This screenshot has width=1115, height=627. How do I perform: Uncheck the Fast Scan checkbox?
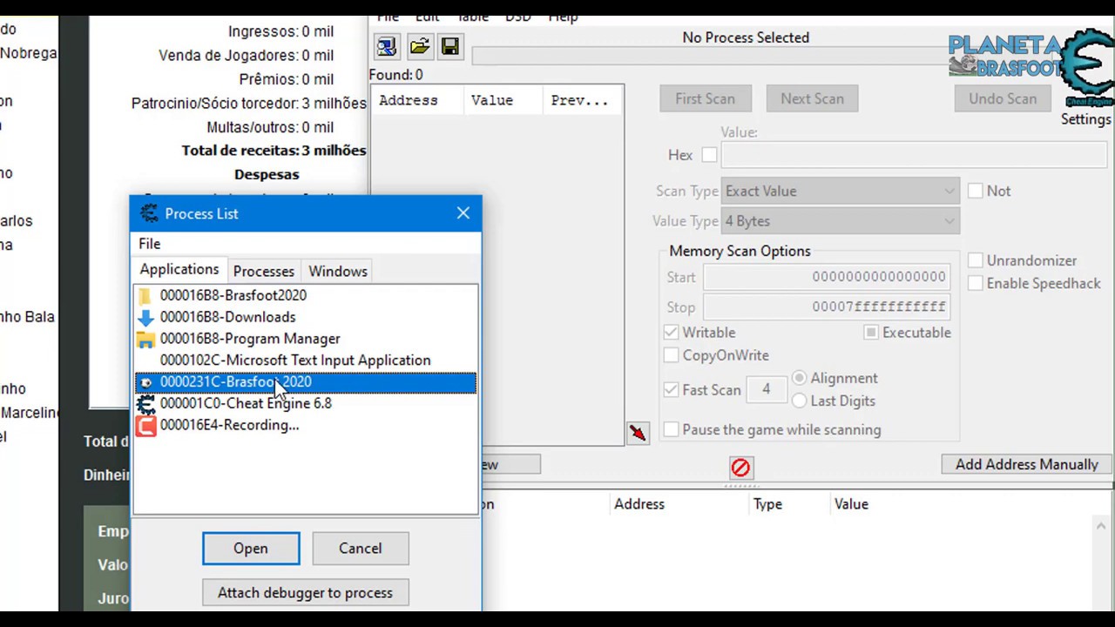click(671, 390)
